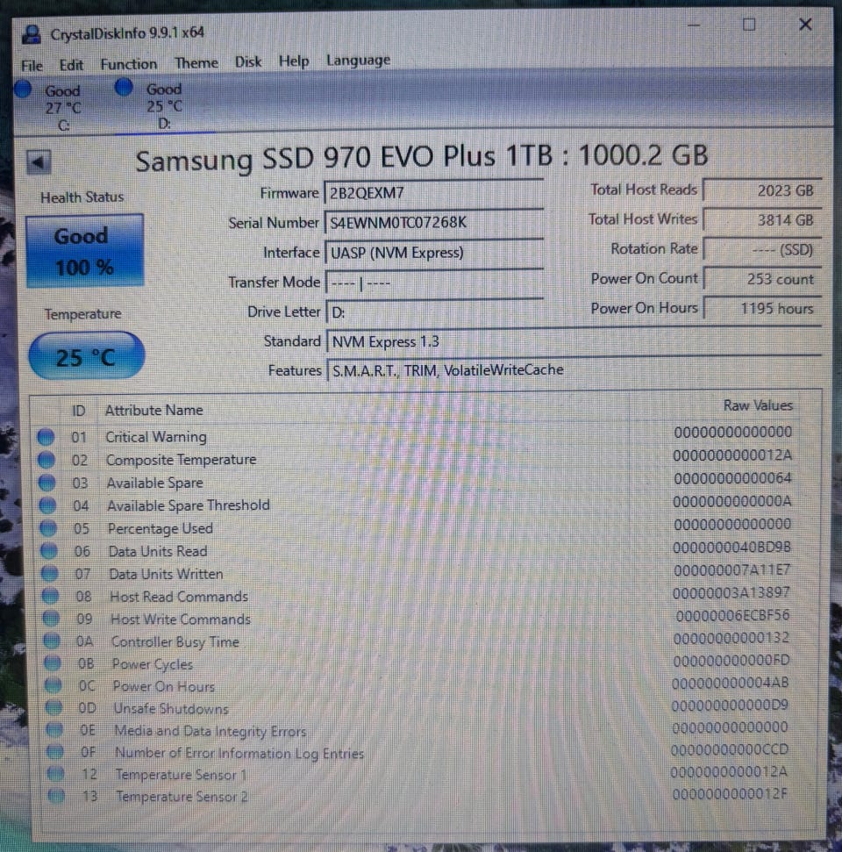This screenshot has height=852, width=842.
Task: Click the Transfer Mode field
Action: 434,283
